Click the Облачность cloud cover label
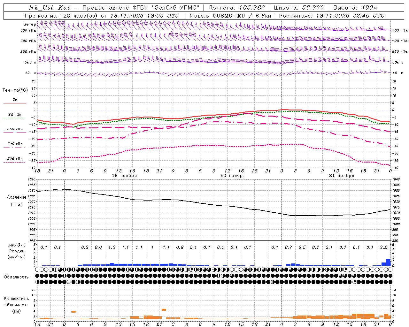This screenshot has height=327, width=409. 16,277
